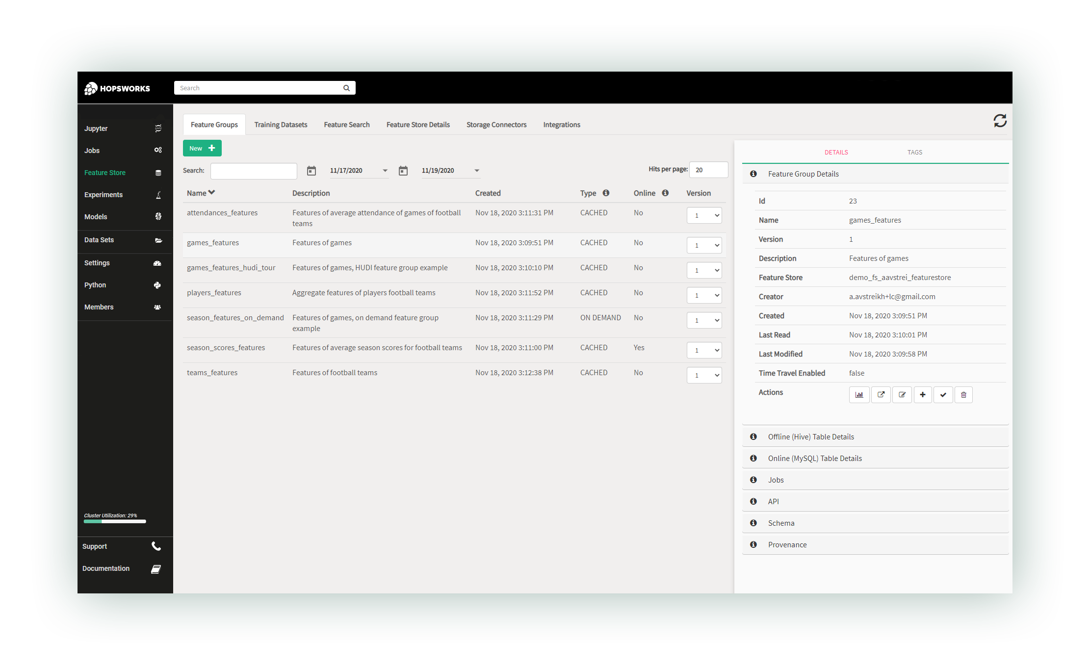The height and width of the screenshot is (665, 1090).
Task: Open Data Sets via the folder icon
Action: point(158,240)
